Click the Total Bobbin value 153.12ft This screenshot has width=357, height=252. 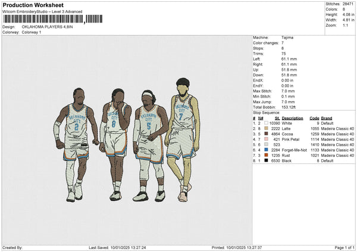(x=289, y=107)
